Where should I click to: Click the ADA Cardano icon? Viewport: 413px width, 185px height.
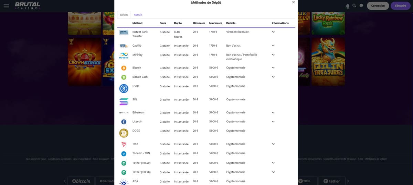[x=124, y=182]
